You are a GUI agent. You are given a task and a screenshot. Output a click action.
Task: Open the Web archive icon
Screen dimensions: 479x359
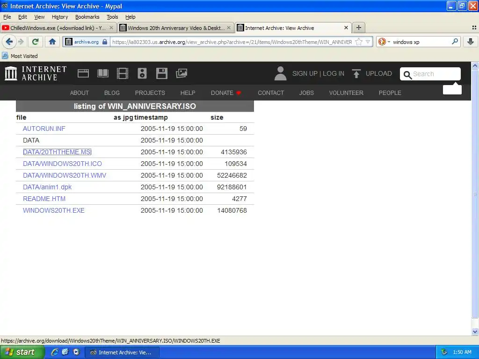pyautogui.click(x=83, y=73)
